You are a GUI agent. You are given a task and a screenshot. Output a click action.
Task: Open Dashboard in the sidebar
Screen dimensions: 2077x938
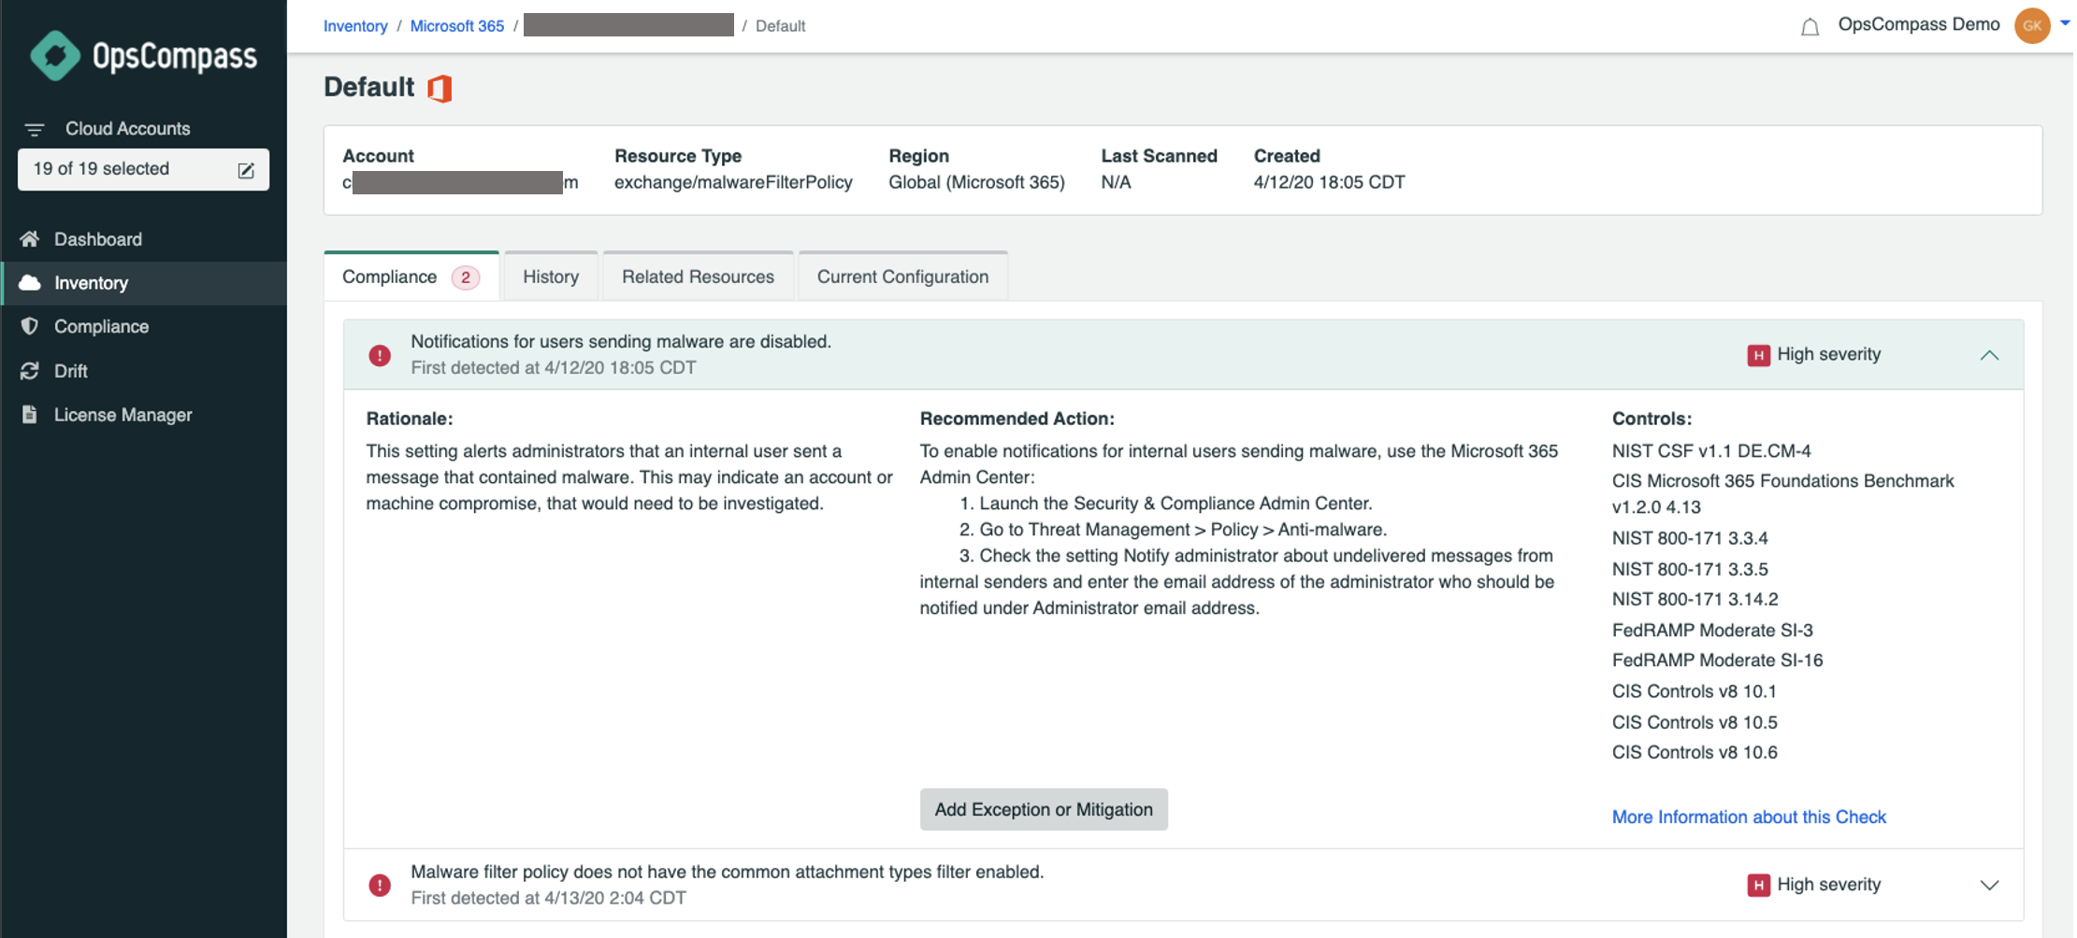click(143, 239)
